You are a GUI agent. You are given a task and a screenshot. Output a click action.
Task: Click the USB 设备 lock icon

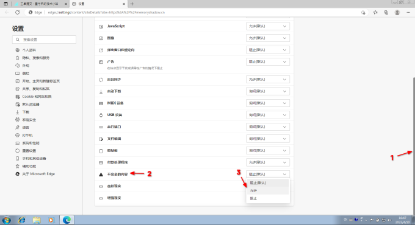(101, 115)
